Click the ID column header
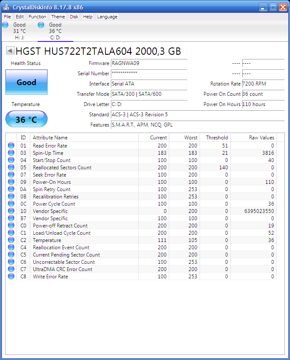The image size is (290, 360). click(x=23, y=138)
